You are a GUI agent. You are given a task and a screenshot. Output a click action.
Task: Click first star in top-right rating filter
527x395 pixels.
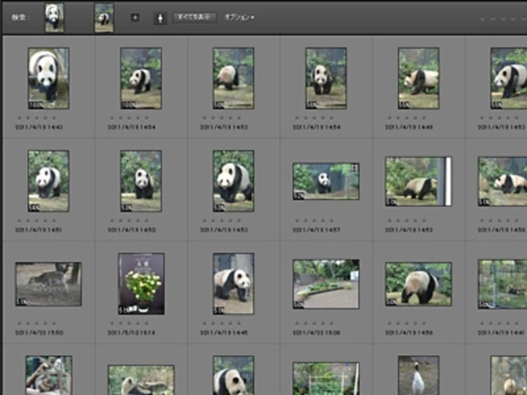(x=483, y=18)
